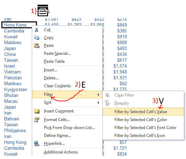
Task: Click the $483 value cell
Action: 122,48
